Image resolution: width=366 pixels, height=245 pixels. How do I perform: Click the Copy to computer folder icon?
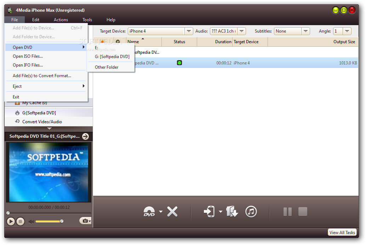click(x=232, y=212)
